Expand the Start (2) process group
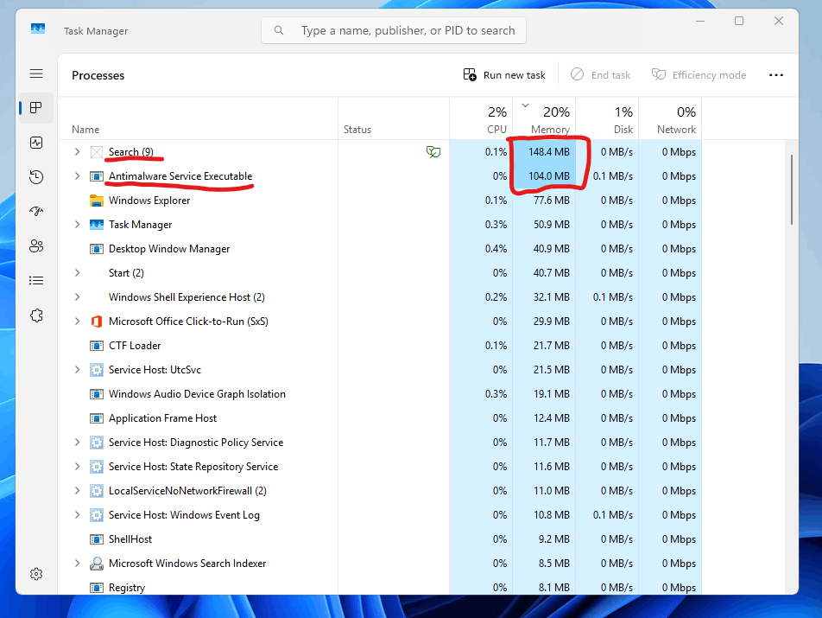 pos(77,272)
